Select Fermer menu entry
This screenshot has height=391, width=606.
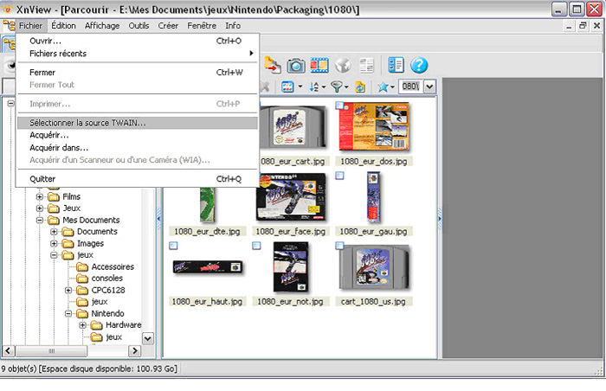coord(137,73)
